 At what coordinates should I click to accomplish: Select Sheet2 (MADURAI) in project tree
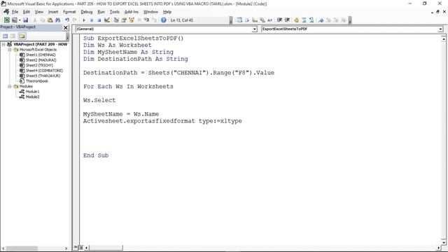coord(41,60)
